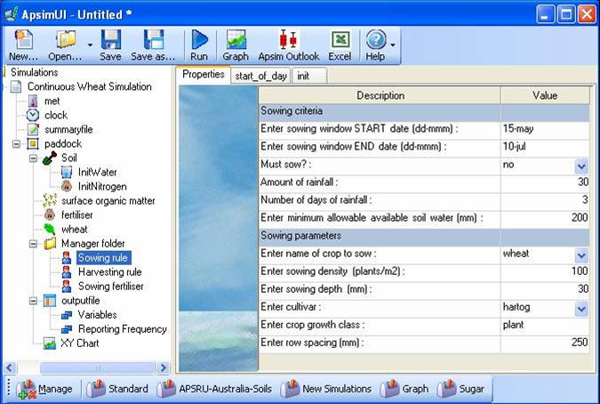Collapse the paddock tree node

point(15,143)
